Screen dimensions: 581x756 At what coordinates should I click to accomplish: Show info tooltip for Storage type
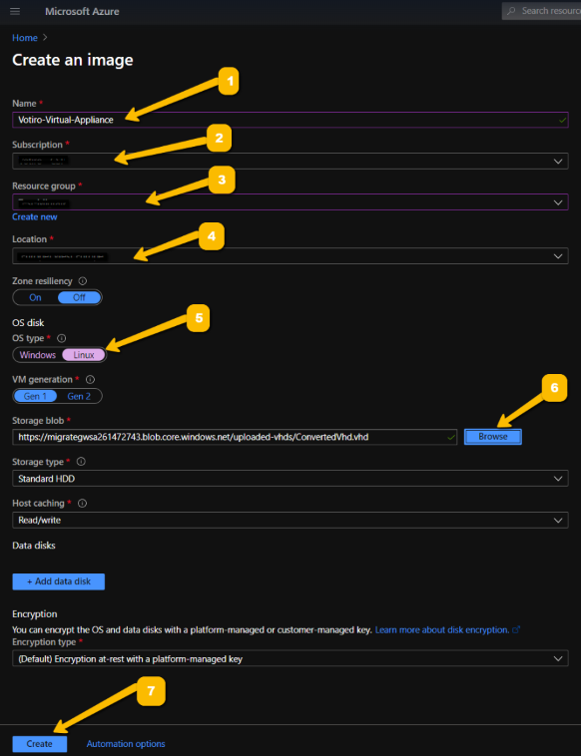81,462
